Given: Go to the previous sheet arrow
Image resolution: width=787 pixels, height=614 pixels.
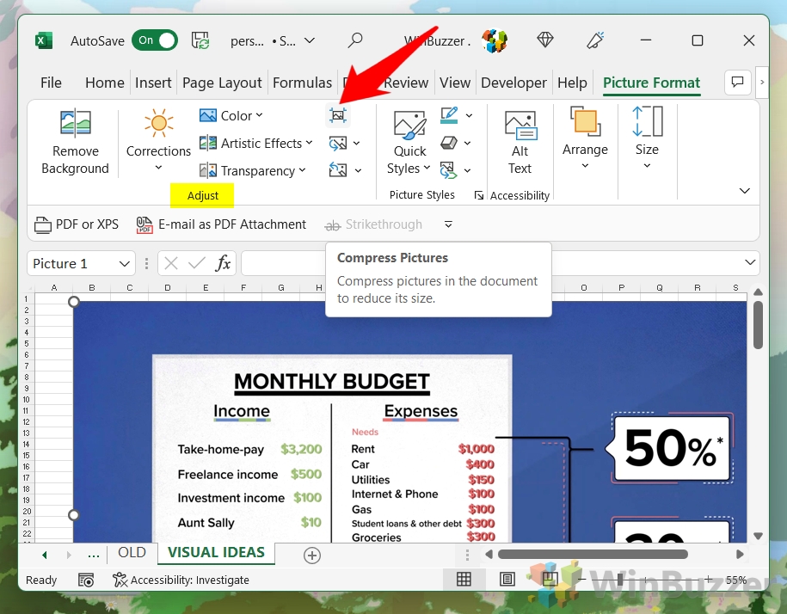Looking at the screenshot, I should [45, 555].
